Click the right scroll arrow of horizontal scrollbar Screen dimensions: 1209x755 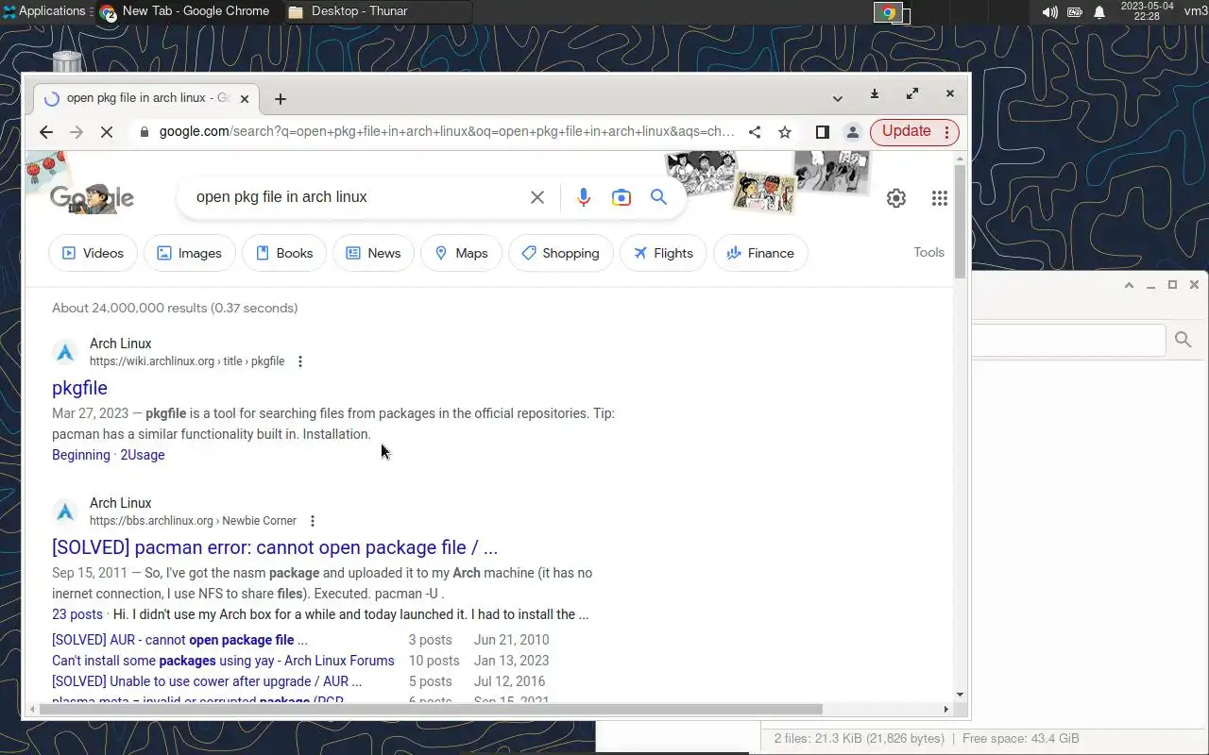coord(946,709)
